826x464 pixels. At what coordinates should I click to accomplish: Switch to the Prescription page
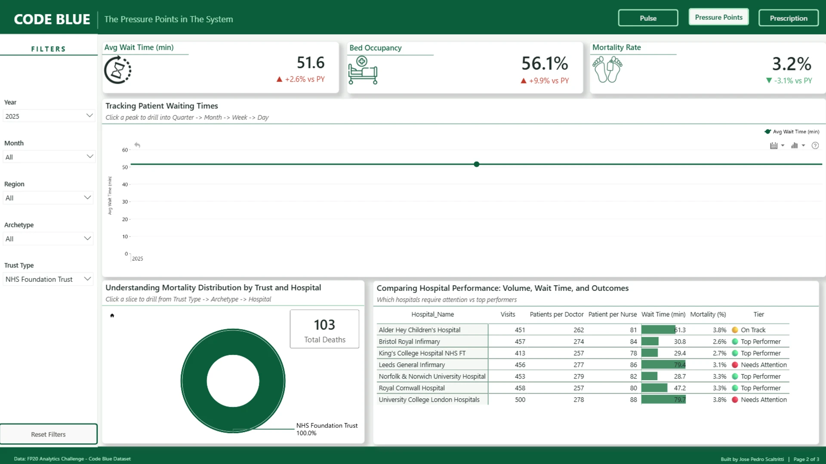(789, 18)
